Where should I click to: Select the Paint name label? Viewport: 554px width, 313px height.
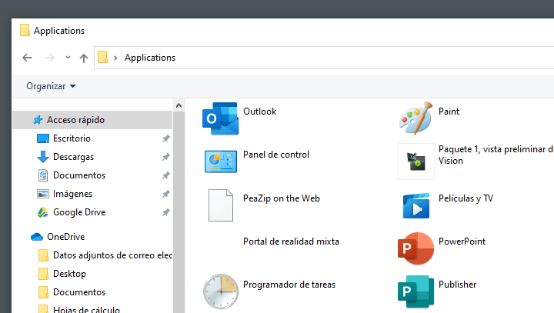(449, 112)
